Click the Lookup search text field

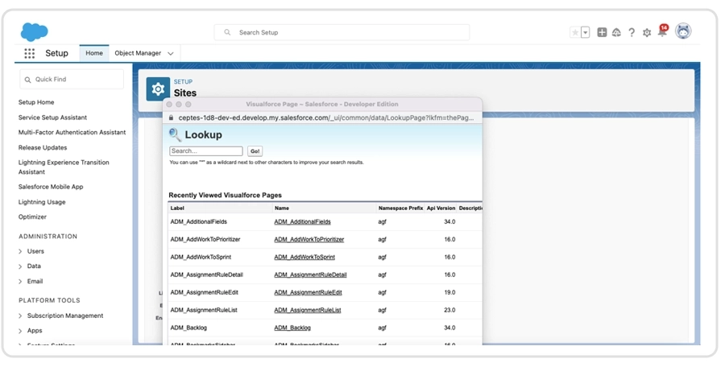[x=205, y=151]
